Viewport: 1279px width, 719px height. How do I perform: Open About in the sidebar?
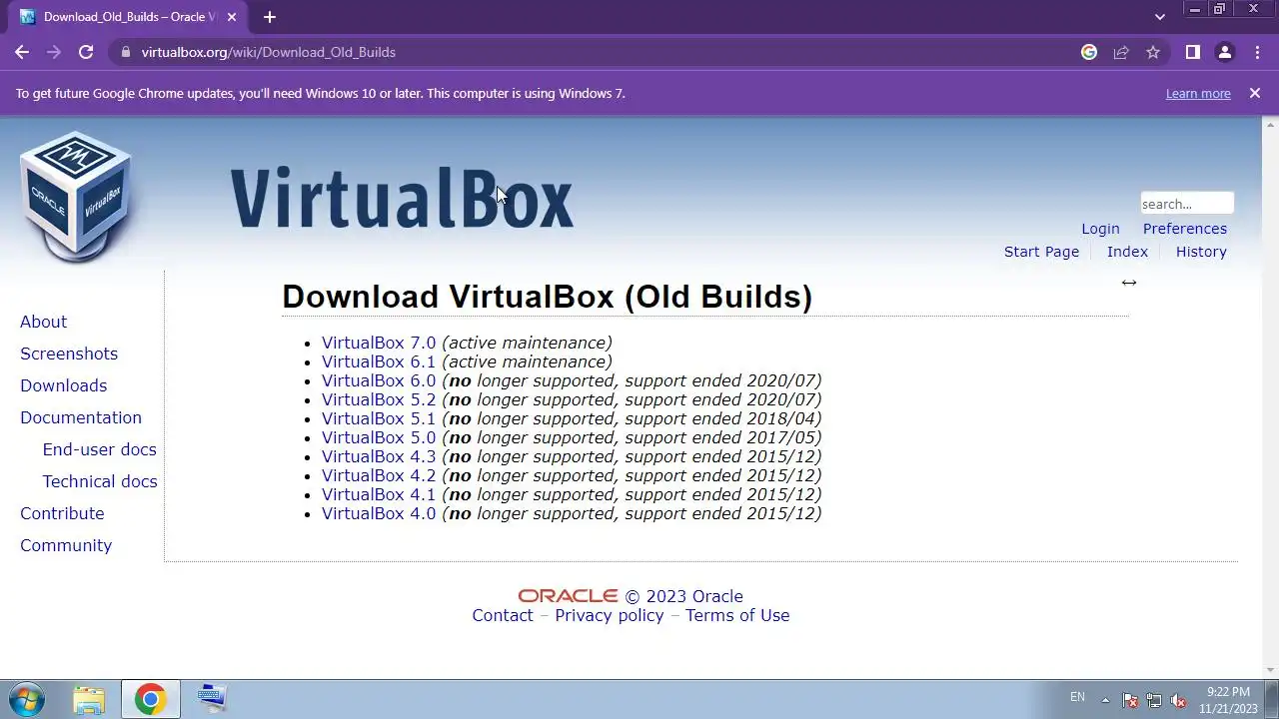pyautogui.click(x=44, y=322)
